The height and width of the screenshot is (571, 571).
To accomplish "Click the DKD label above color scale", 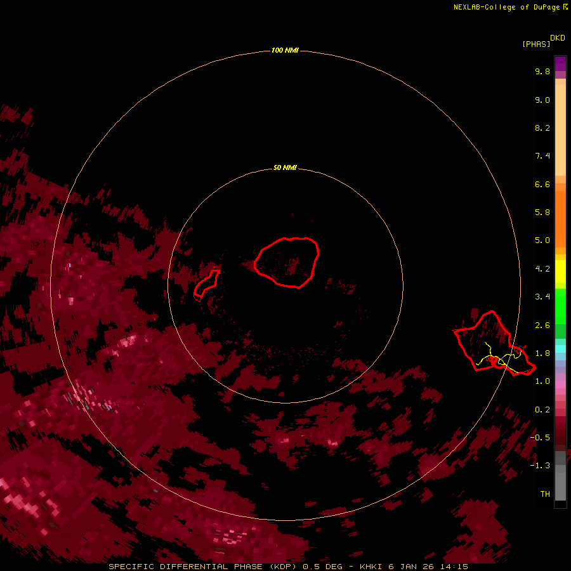I will pos(558,37).
